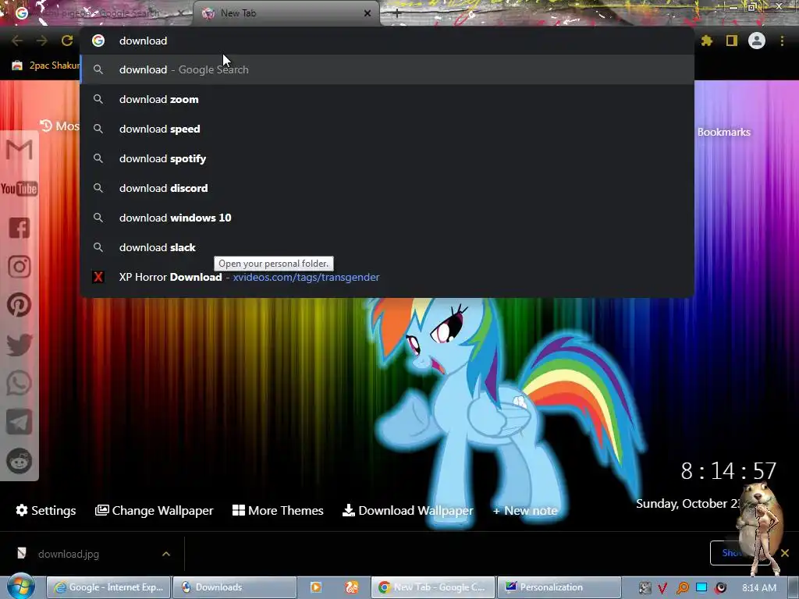Open media player taskbar icon
799x599 pixels.
316,587
